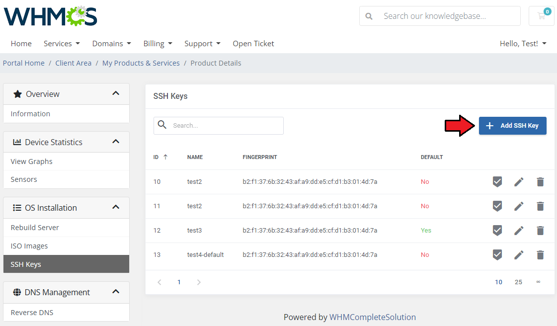This screenshot has height=326, width=557.
Task: Click the Add SSH Key button
Action: point(512,126)
